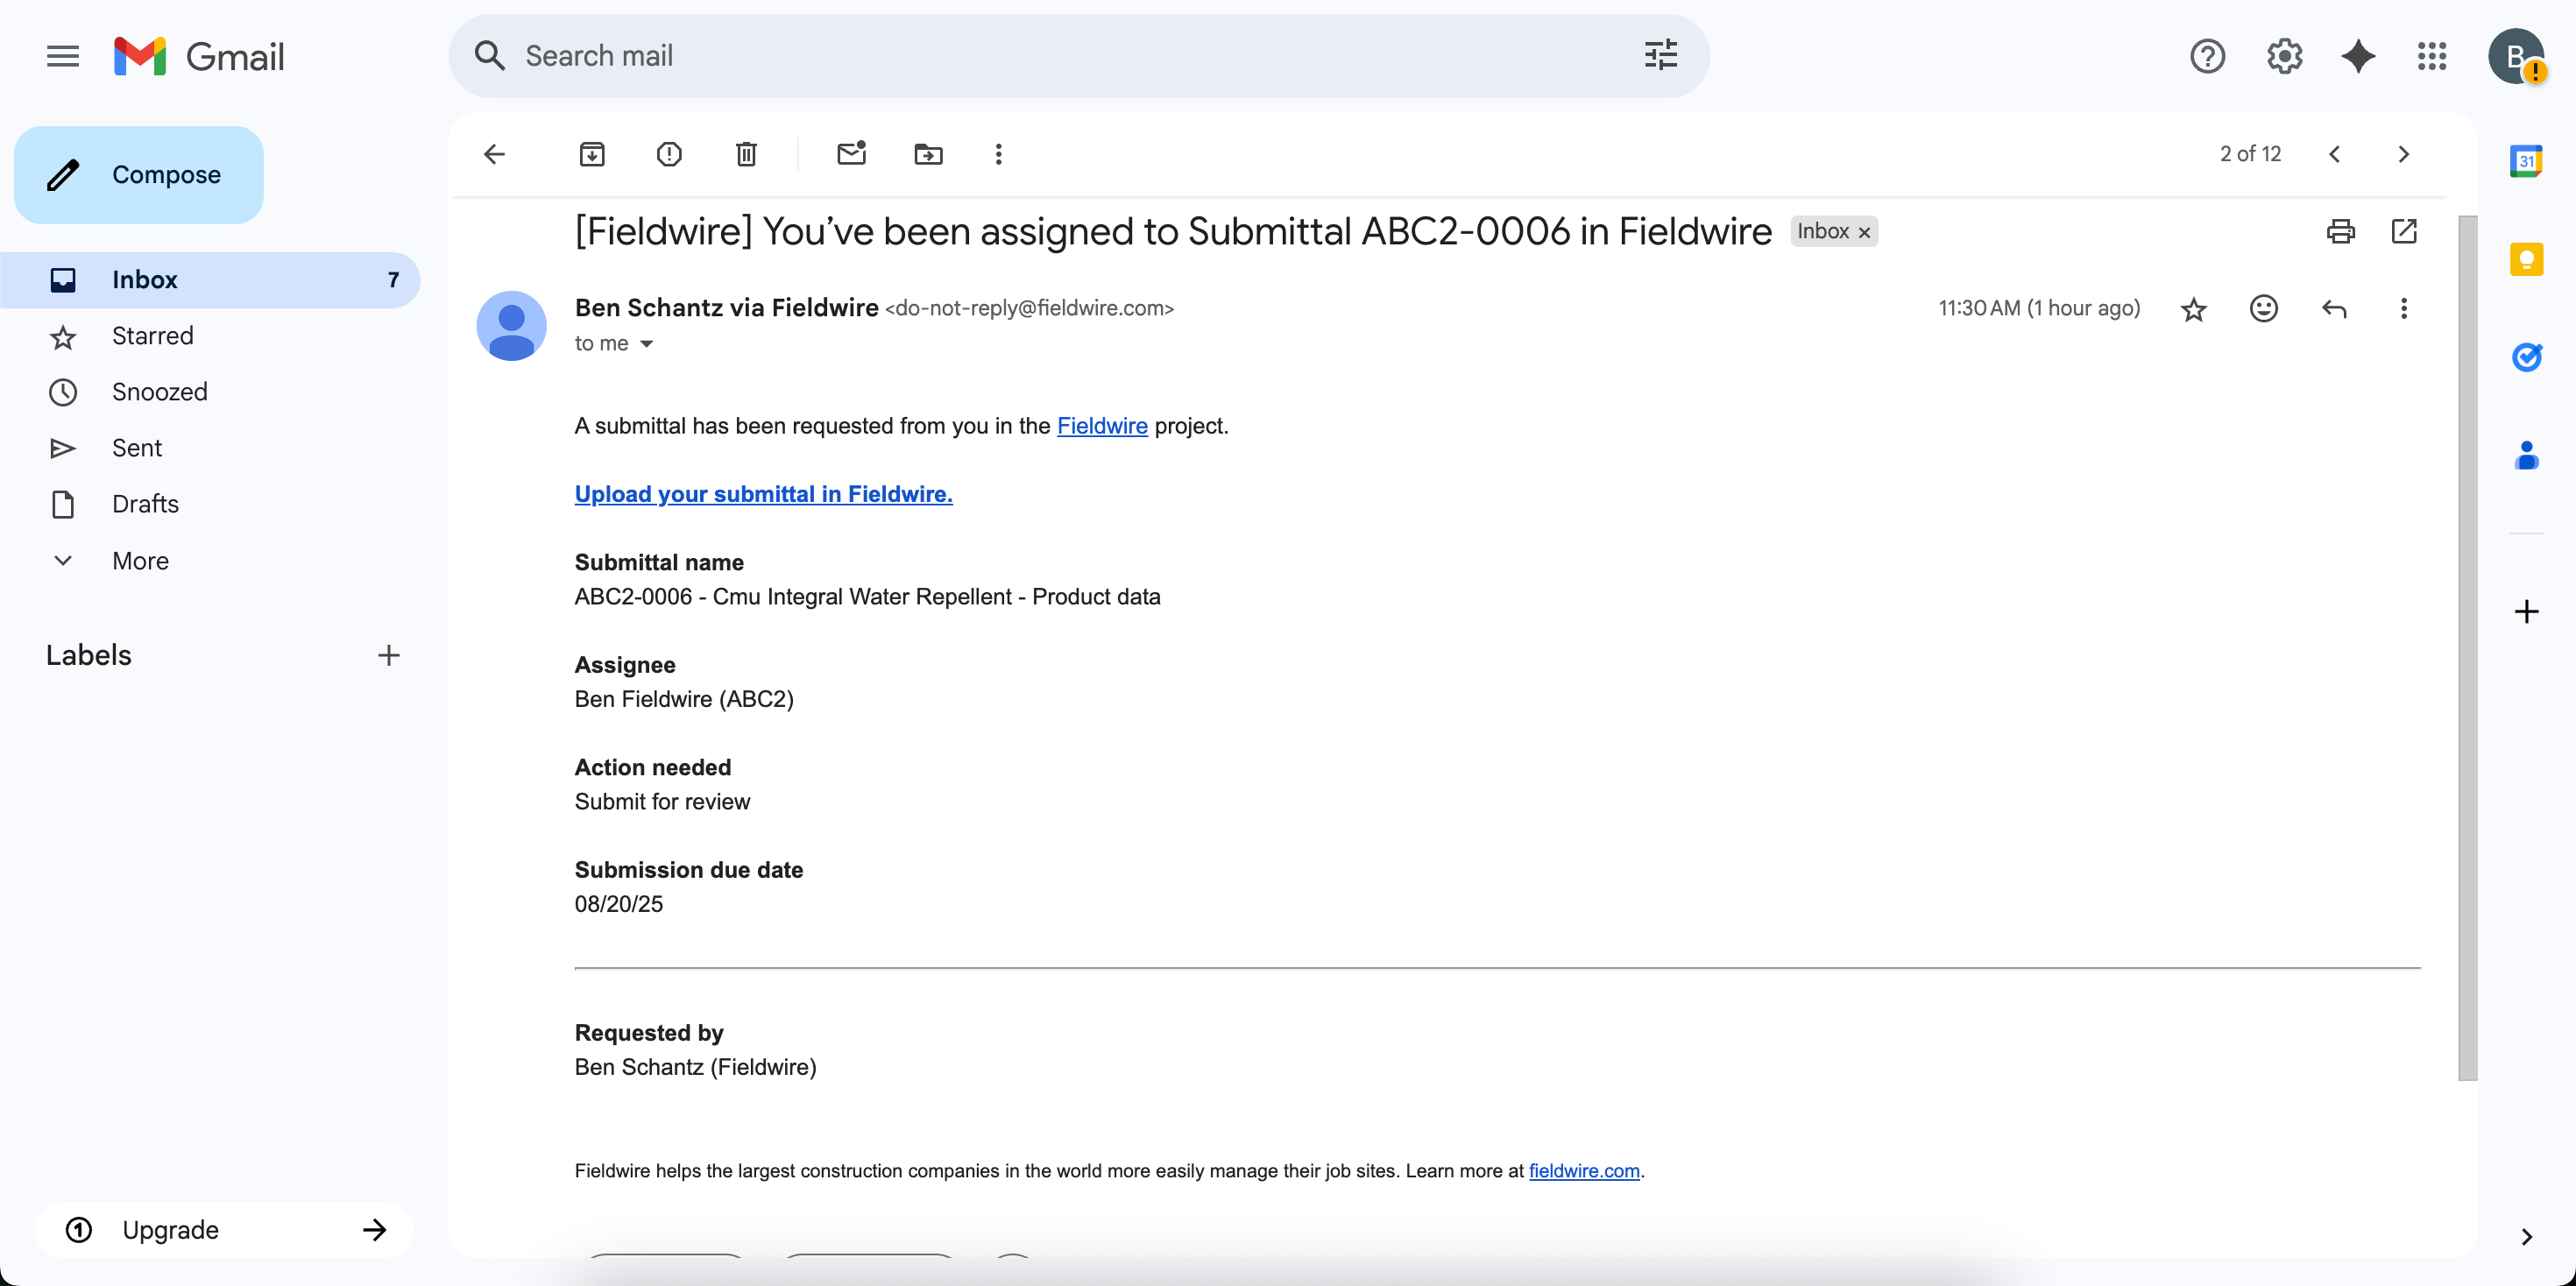Remove the Inbox label tag
This screenshot has height=1286, width=2576.
[x=1864, y=233]
